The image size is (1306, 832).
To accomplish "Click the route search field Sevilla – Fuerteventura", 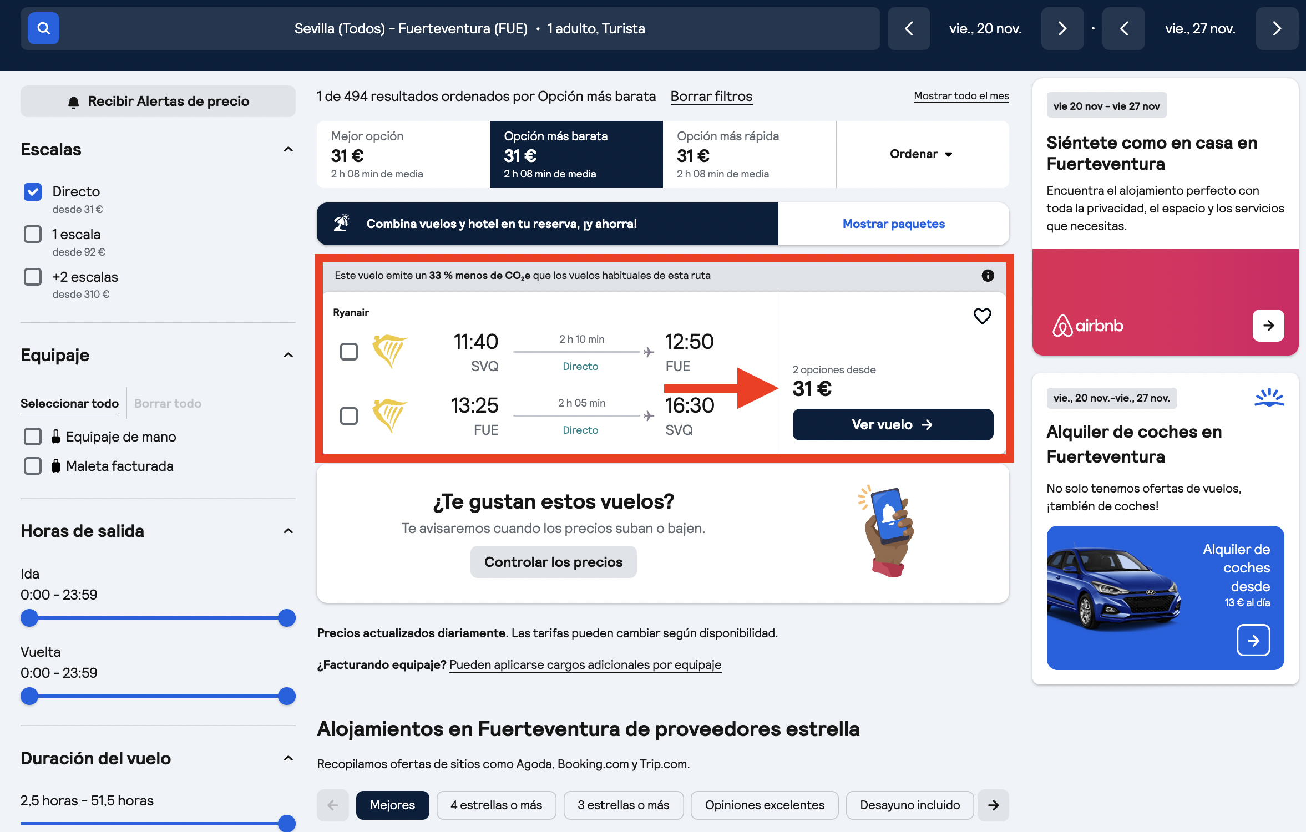I will click(x=469, y=28).
